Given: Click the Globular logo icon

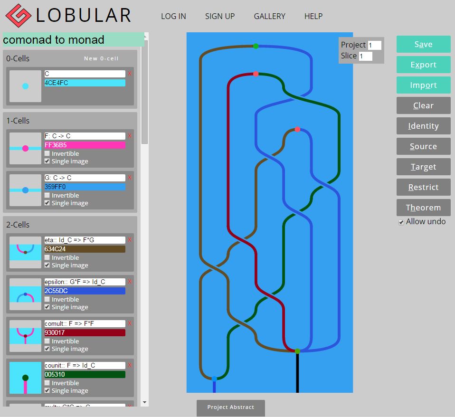Looking at the screenshot, I should click(18, 15).
